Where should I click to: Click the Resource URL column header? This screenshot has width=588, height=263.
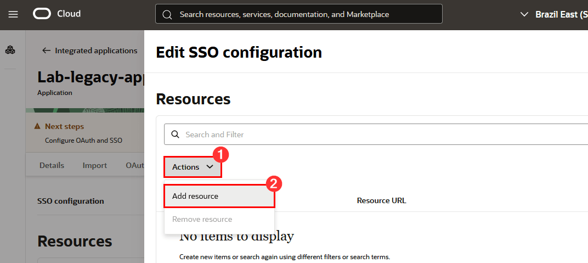(x=381, y=200)
